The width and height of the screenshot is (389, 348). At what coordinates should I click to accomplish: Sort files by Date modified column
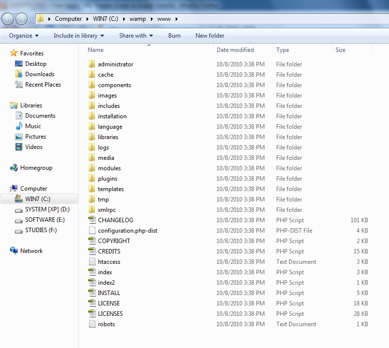pyautogui.click(x=235, y=50)
